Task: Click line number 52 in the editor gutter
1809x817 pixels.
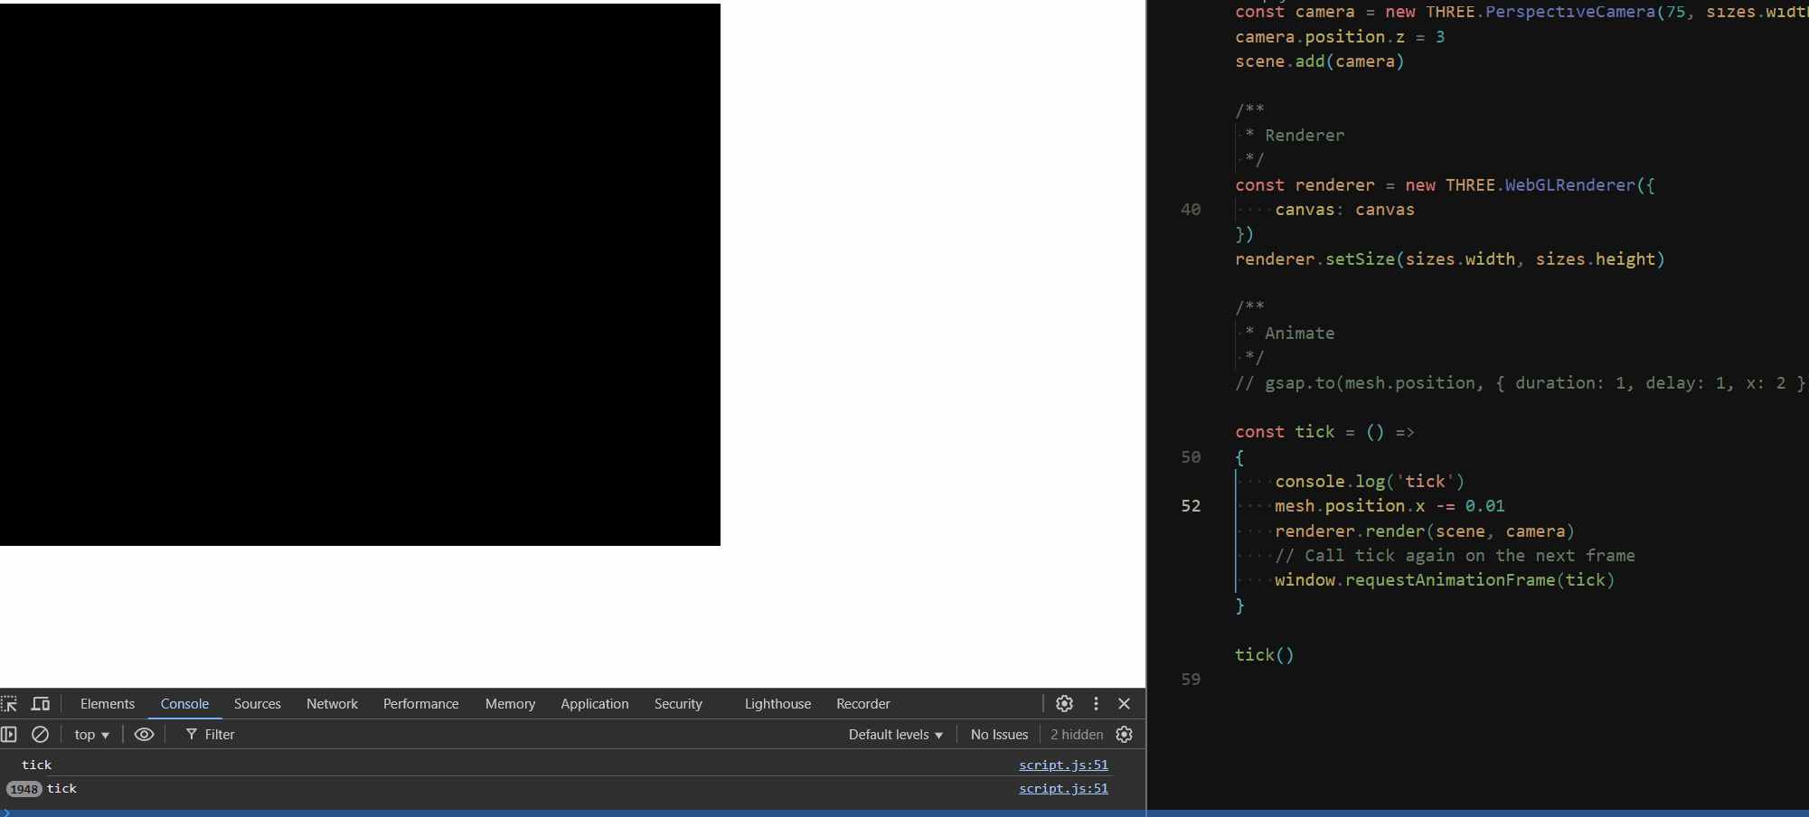Action: (1191, 506)
